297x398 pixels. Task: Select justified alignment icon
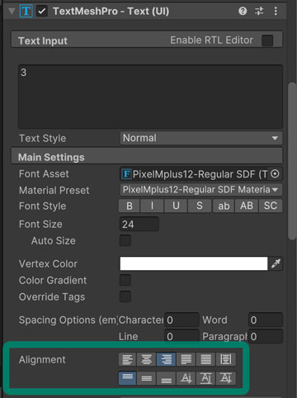pos(186,359)
